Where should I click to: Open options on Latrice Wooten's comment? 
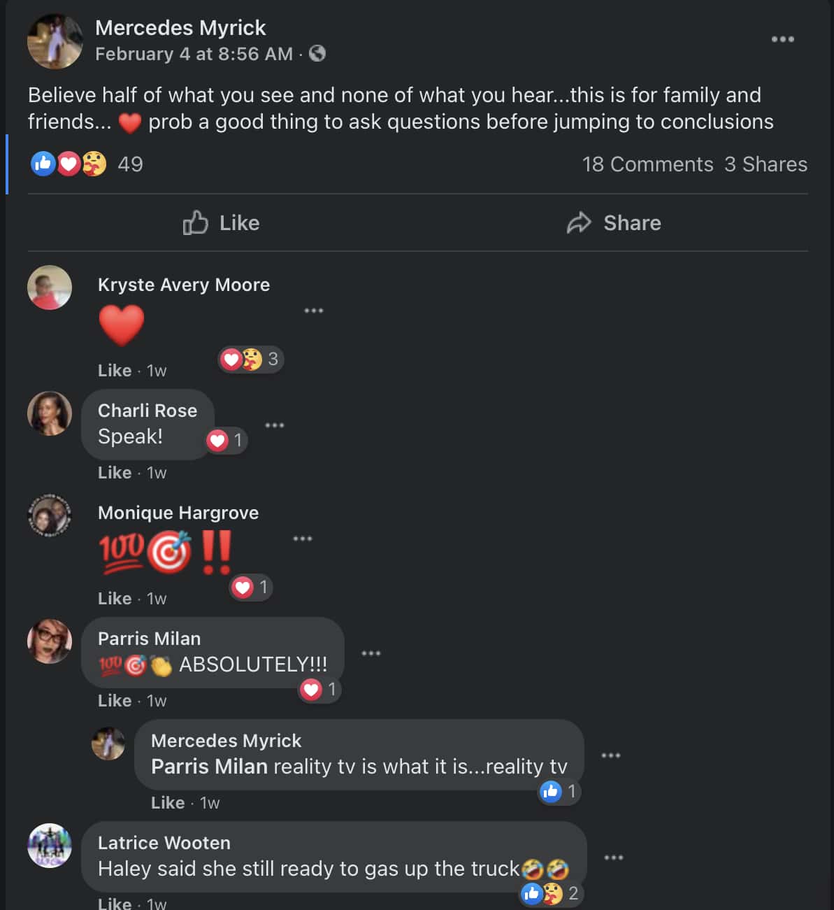point(613,858)
